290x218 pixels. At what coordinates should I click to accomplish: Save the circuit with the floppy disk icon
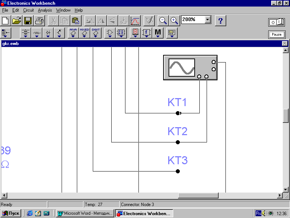28,21
